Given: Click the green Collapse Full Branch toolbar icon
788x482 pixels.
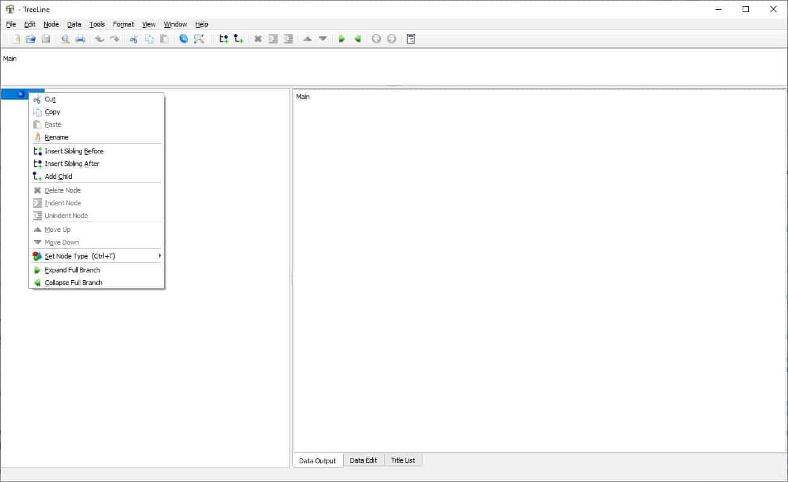Looking at the screenshot, I should [357, 39].
